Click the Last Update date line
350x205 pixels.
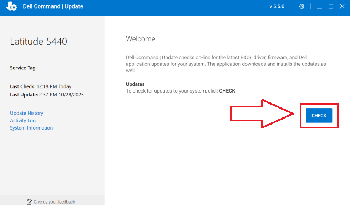click(x=47, y=95)
